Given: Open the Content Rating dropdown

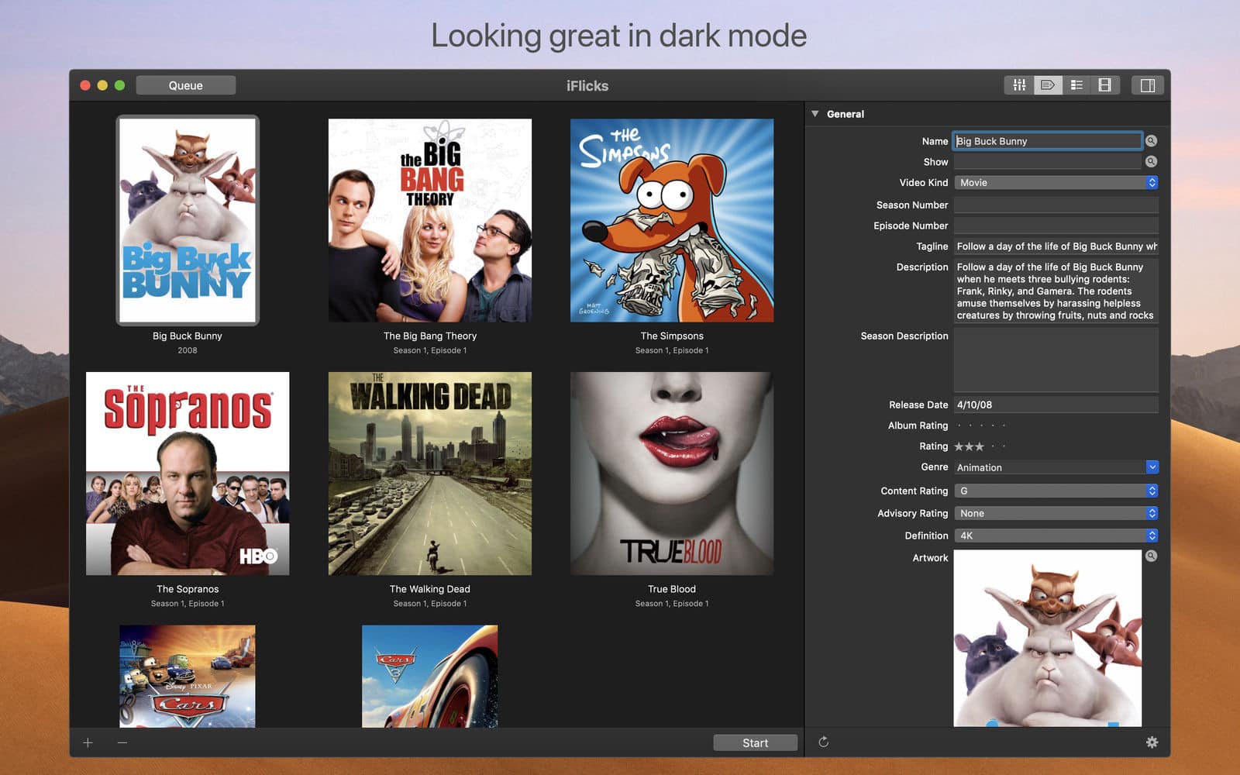Looking at the screenshot, I should pyautogui.click(x=1056, y=491).
